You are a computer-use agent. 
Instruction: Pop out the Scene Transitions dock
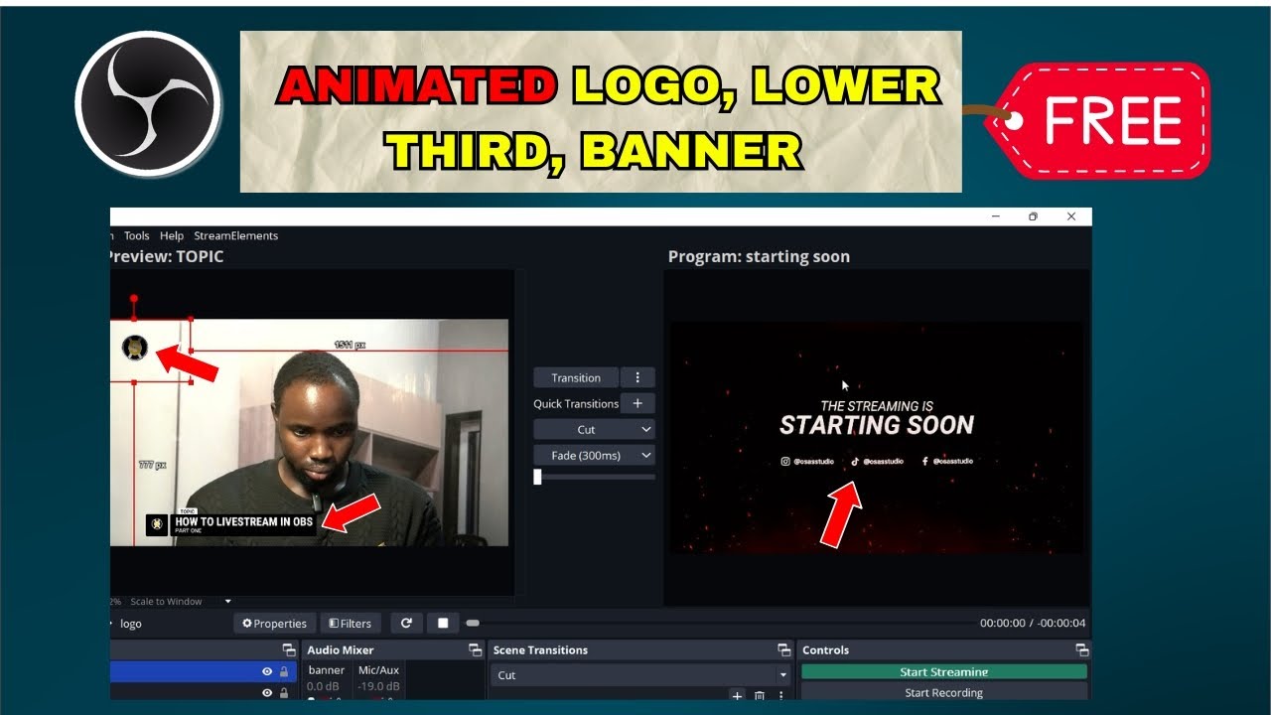783,650
